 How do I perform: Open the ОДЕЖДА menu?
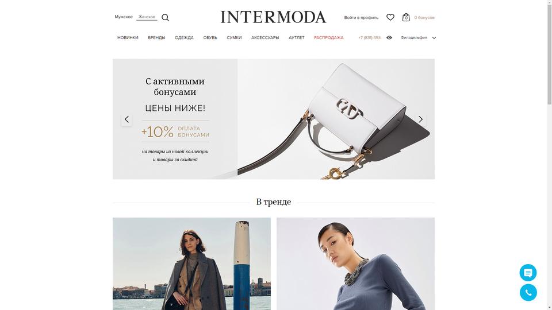coord(184,38)
